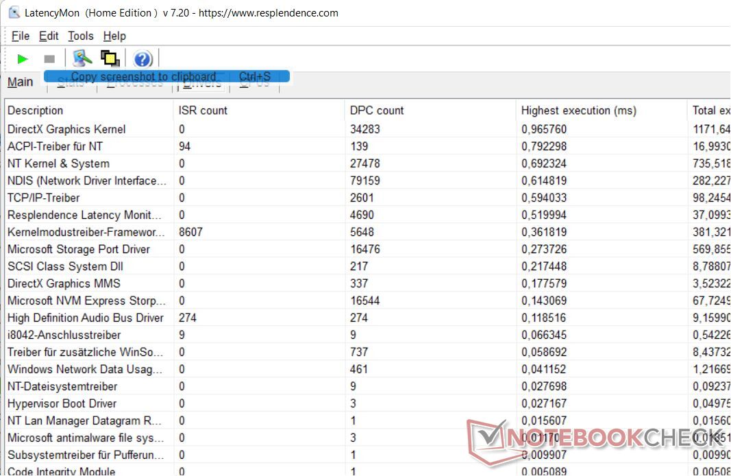
Task: Click the DPC count value 737
Action: (x=359, y=353)
